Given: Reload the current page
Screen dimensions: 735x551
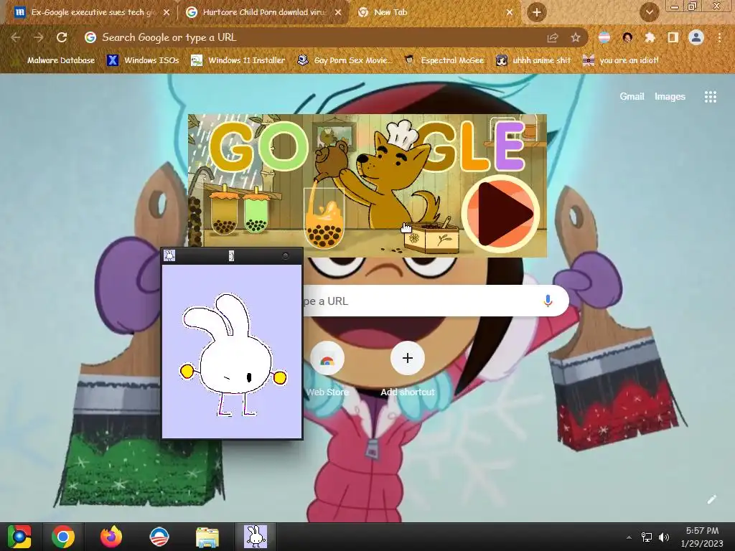Looking at the screenshot, I should tap(62, 37).
